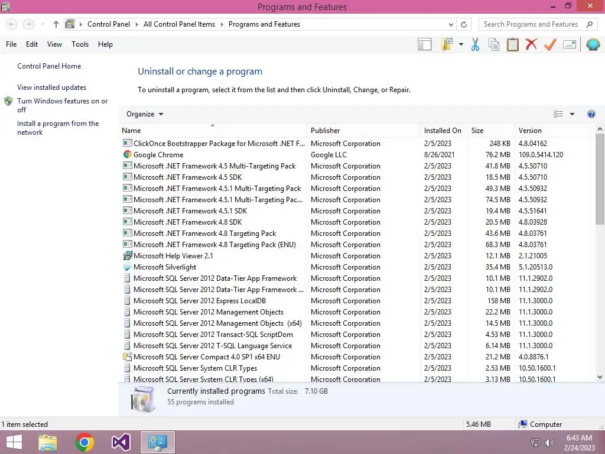Open the File menu

coord(11,44)
